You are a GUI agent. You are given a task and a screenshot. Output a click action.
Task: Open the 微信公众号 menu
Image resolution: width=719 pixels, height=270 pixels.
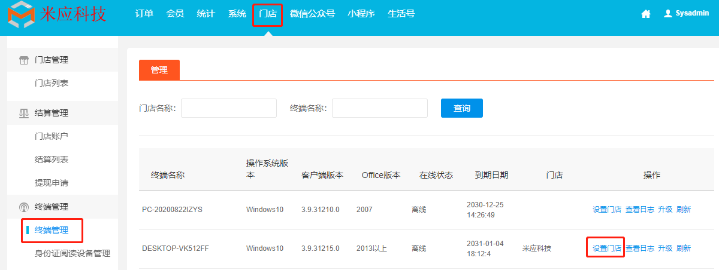(x=312, y=14)
